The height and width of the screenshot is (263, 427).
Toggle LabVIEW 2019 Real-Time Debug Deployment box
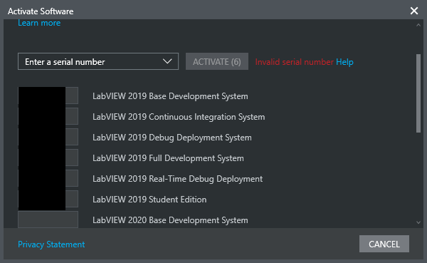pos(48,178)
